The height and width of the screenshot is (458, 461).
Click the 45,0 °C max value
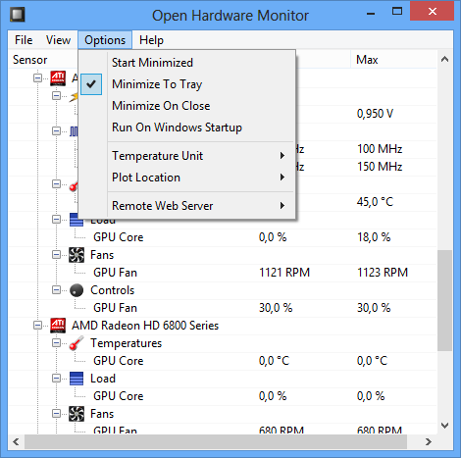[375, 202]
